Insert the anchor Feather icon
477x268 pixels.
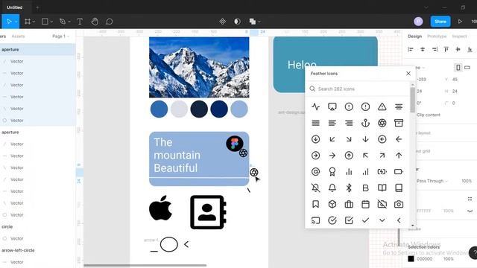coord(365,123)
